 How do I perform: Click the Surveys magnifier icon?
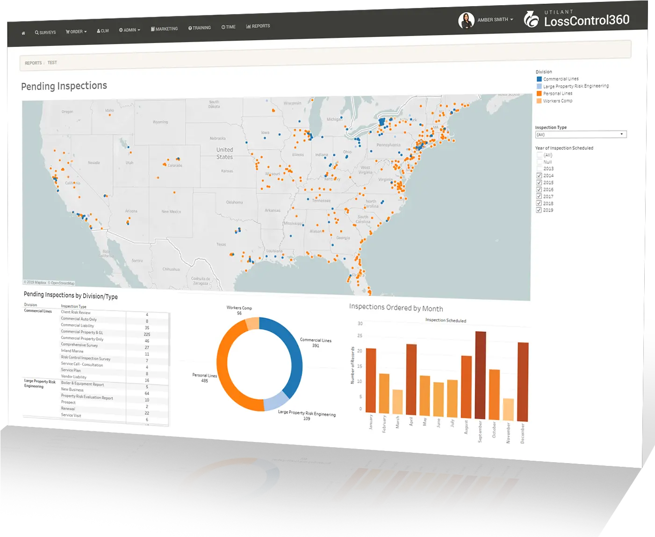point(37,33)
